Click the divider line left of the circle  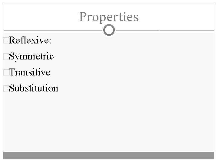54,30
